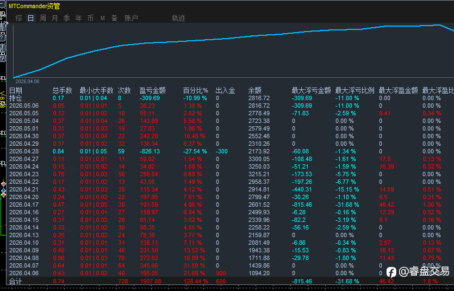The image size is (454, 291).
Task: Open the 月 monthly tab
Action: (55, 18)
